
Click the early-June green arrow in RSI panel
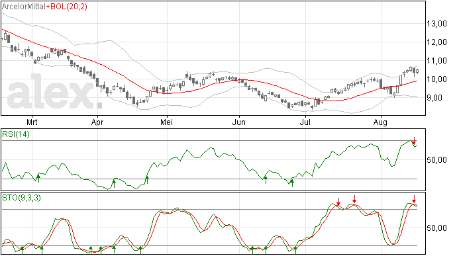click(266, 180)
